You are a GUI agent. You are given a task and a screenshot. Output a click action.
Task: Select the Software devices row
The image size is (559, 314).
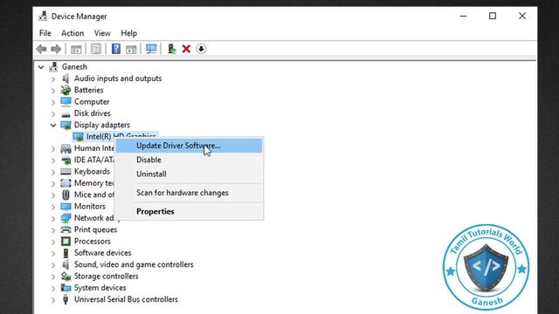click(x=103, y=253)
